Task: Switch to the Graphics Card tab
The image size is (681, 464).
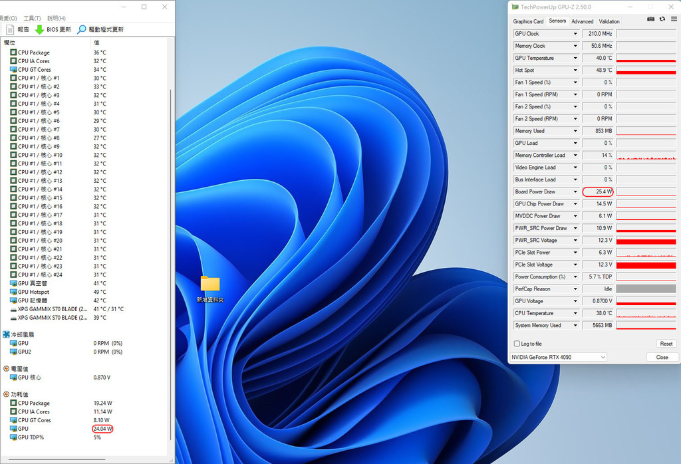Action: point(528,21)
